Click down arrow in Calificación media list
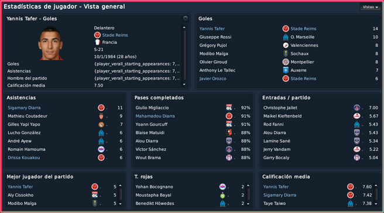The width and height of the screenshot is (384, 213). [x=376, y=204]
